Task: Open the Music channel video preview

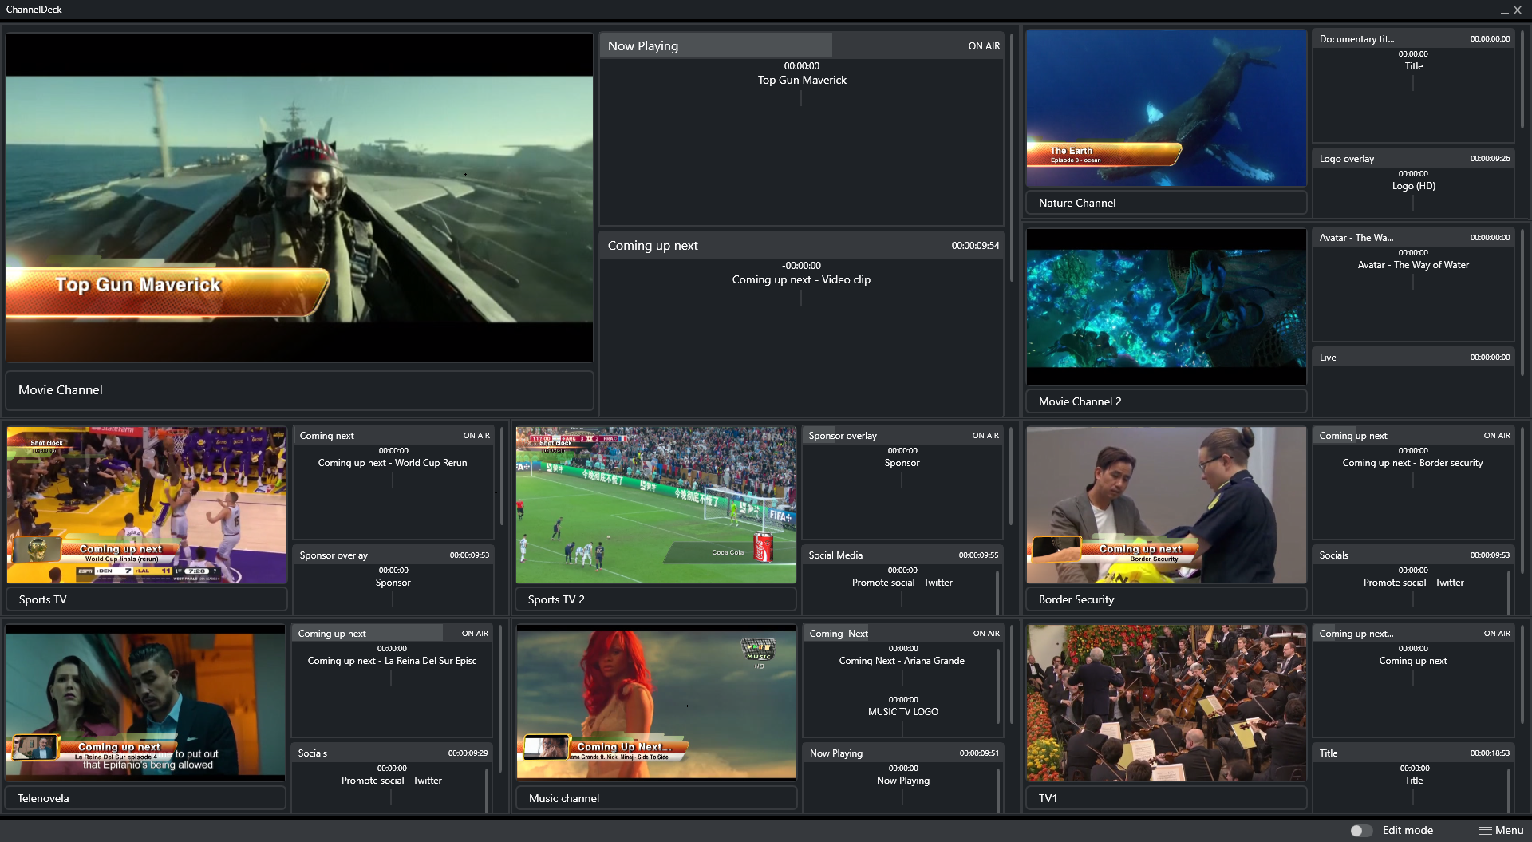Action: pyautogui.click(x=656, y=702)
